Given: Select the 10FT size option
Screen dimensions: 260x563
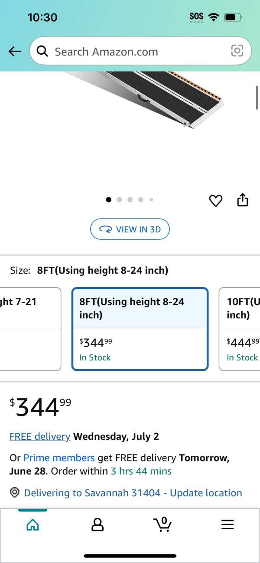Looking at the screenshot, I should (x=240, y=329).
